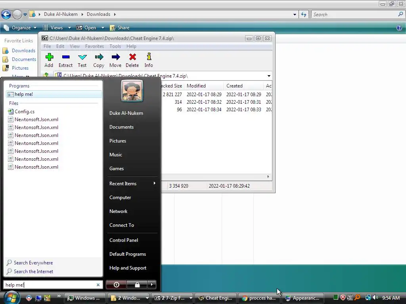Click Search Everywhere in Start menu
This screenshot has width=406, height=304.
point(33,263)
